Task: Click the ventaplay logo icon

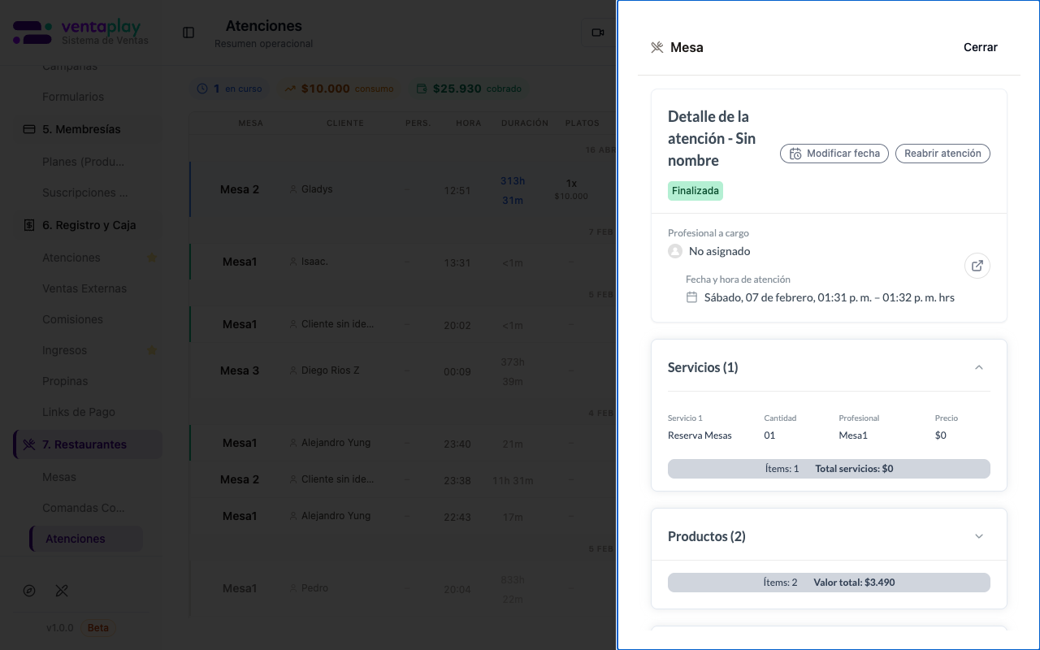Action: click(32, 32)
